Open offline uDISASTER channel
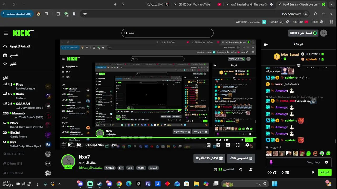 coord(27,154)
